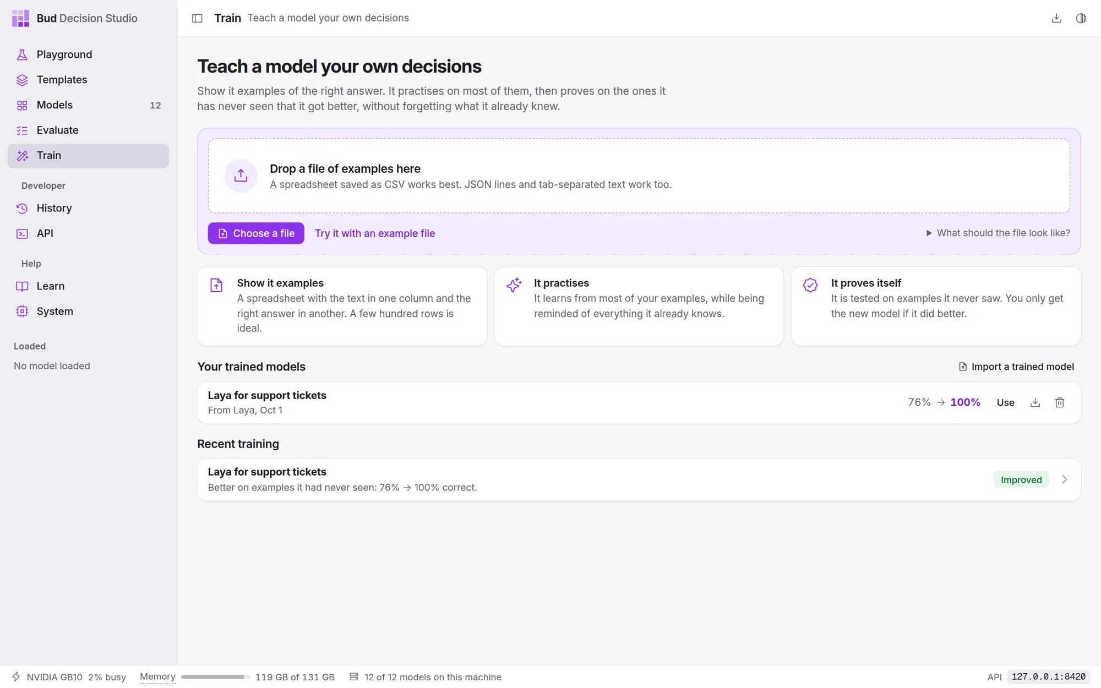Click the 100% accuracy value
Image resolution: width=1101 pixels, height=688 pixels.
[965, 402]
